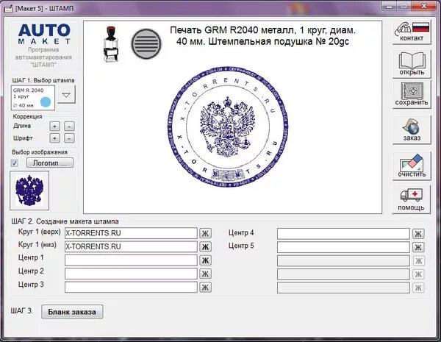Click the Центр 1 input field

click(131, 260)
